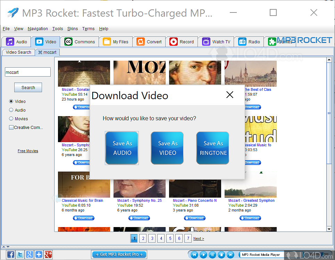Click the next track player button

click(231, 255)
